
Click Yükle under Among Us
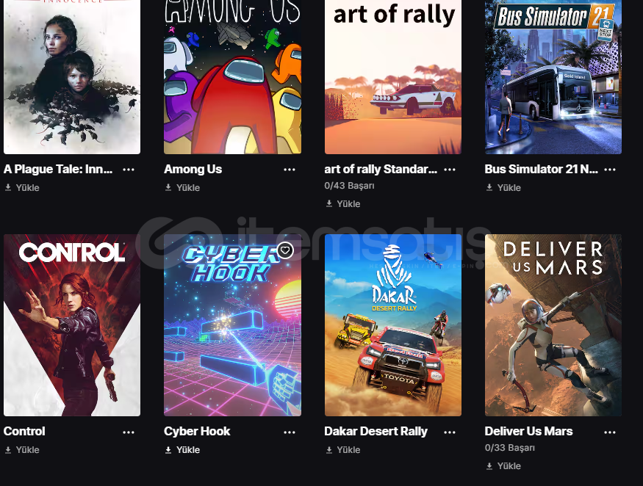point(182,188)
